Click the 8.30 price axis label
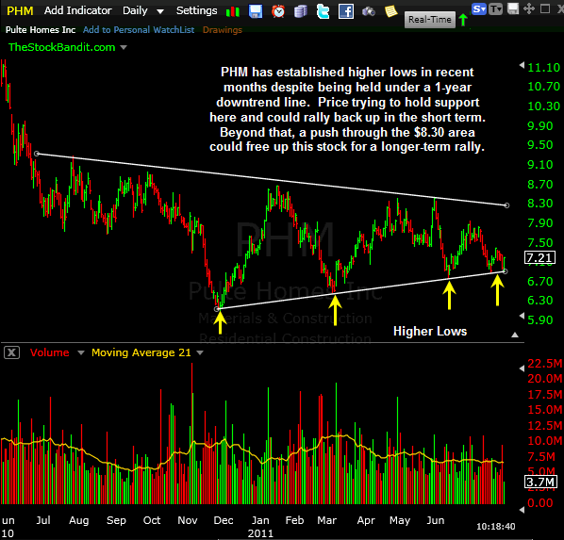 pyautogui.click(x=539, y=204)
